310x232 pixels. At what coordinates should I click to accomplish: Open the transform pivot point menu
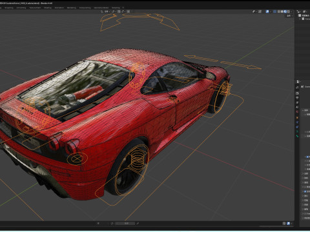[114, 12]
